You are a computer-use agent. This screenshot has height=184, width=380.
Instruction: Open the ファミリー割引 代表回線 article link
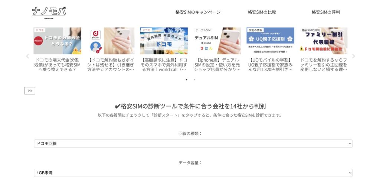[324, 65]
